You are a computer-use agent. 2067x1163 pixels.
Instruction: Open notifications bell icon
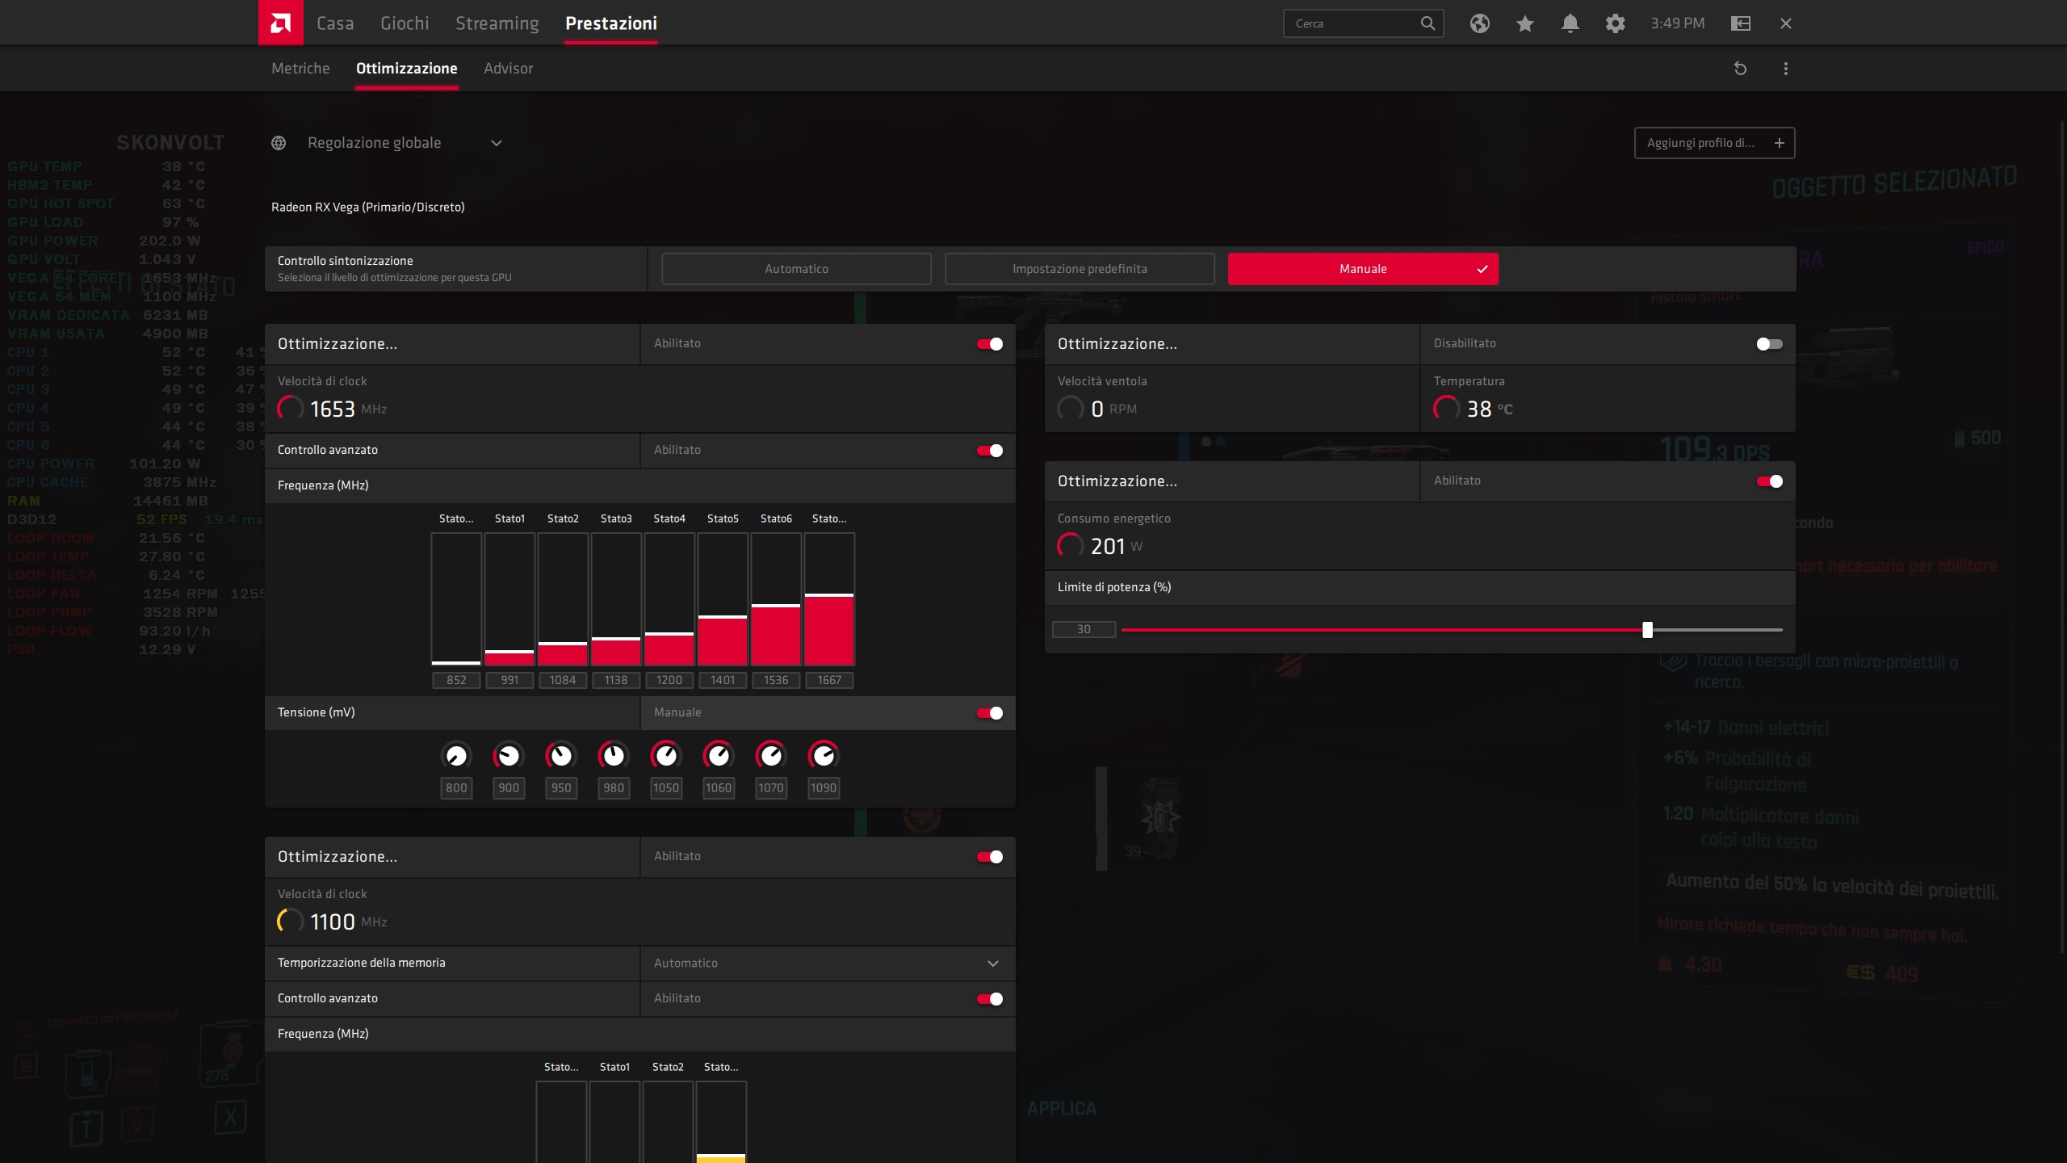tap(1570, 23)
